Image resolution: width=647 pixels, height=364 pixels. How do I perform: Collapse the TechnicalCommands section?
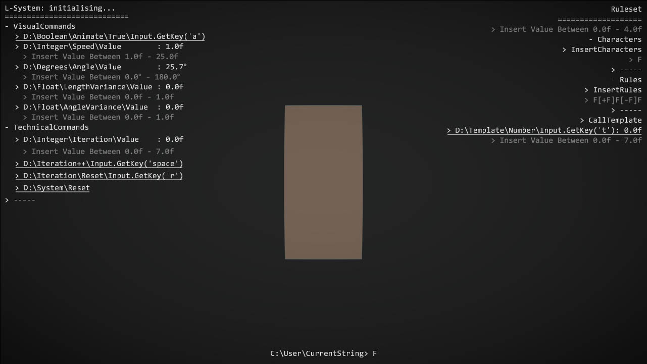tap(47, 127)
